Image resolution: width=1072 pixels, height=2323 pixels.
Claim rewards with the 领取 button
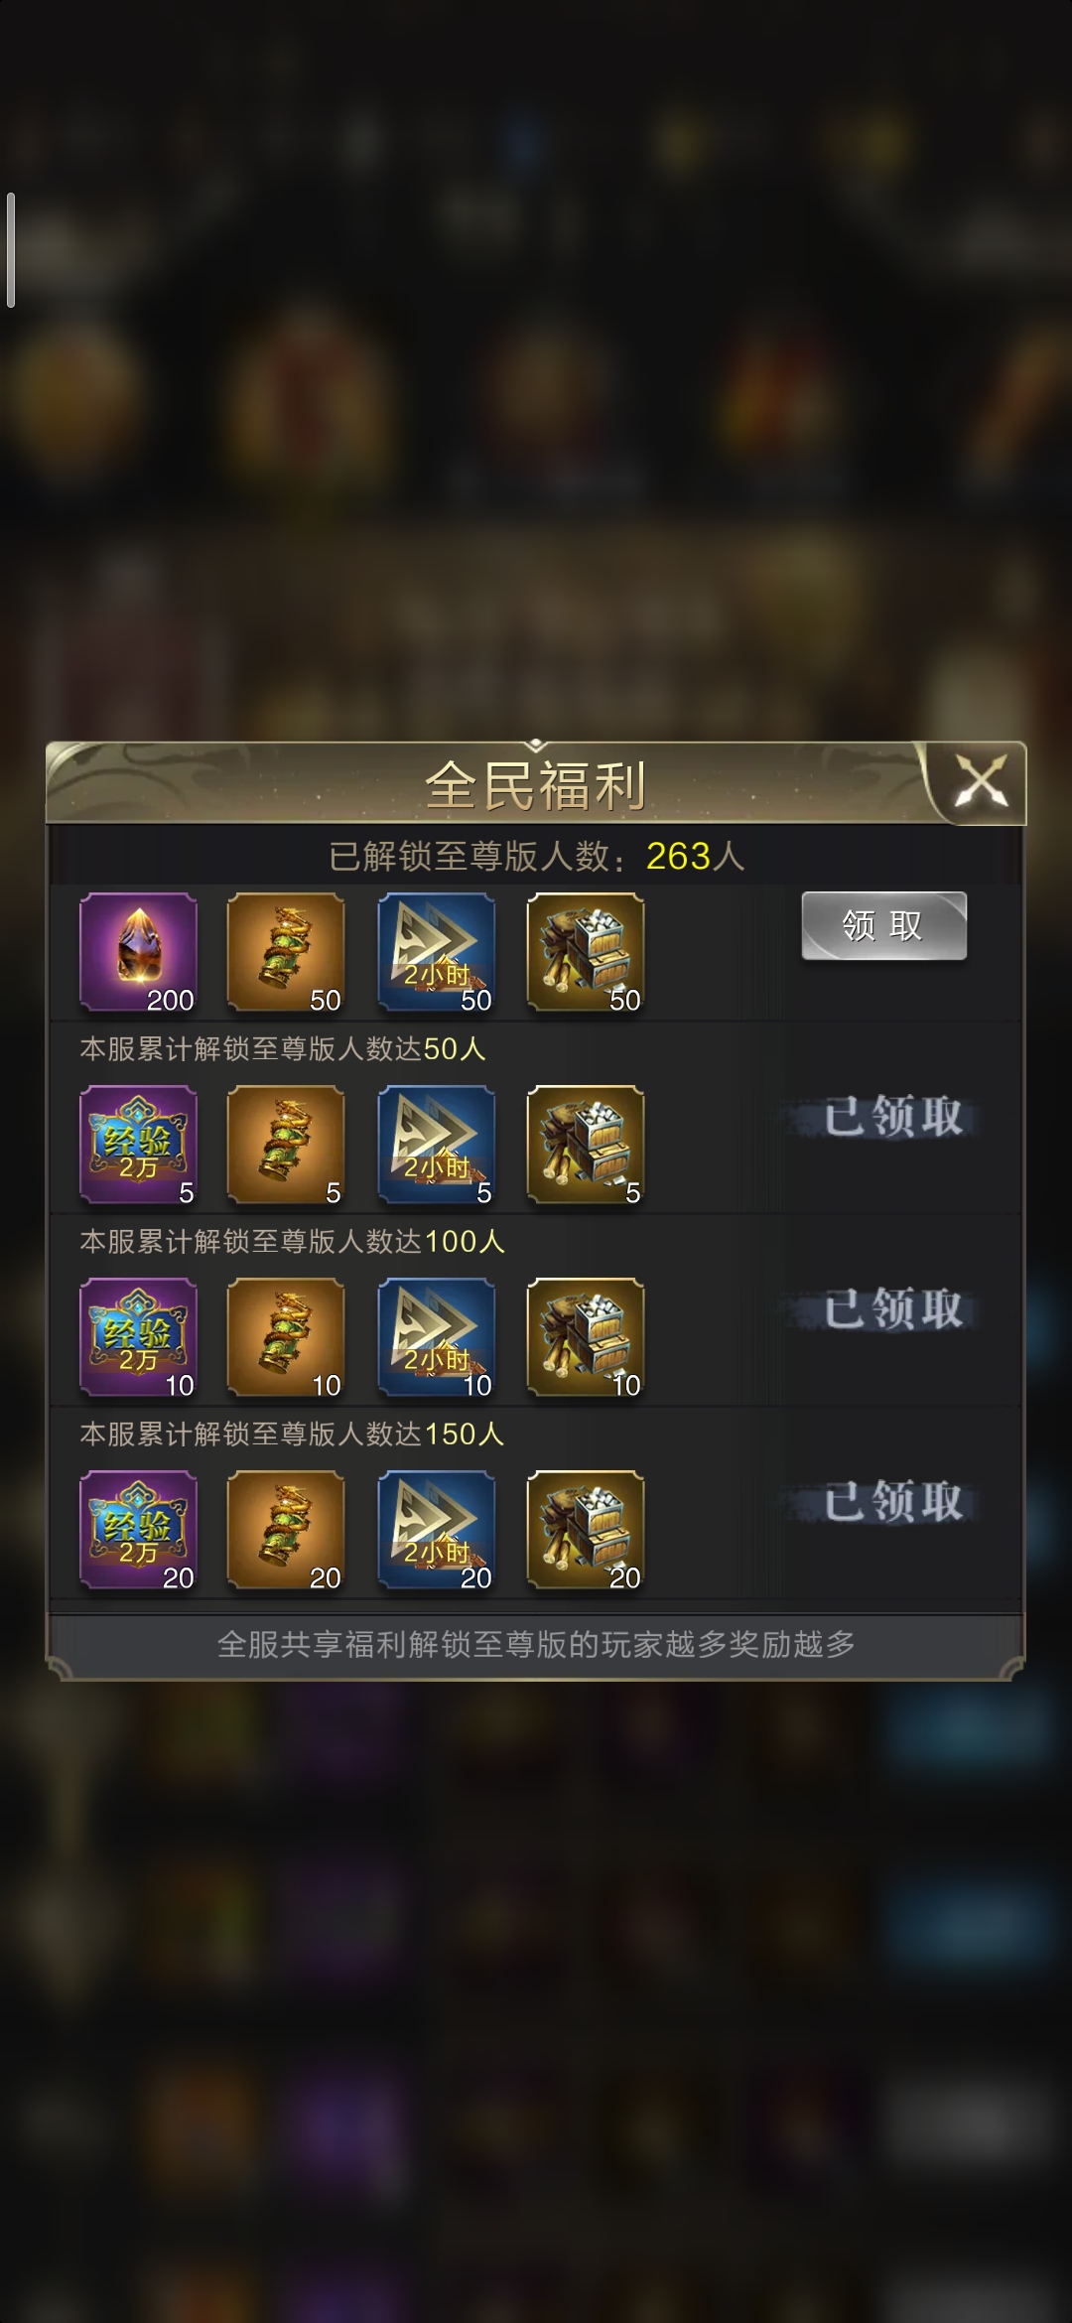coord(883,925)
